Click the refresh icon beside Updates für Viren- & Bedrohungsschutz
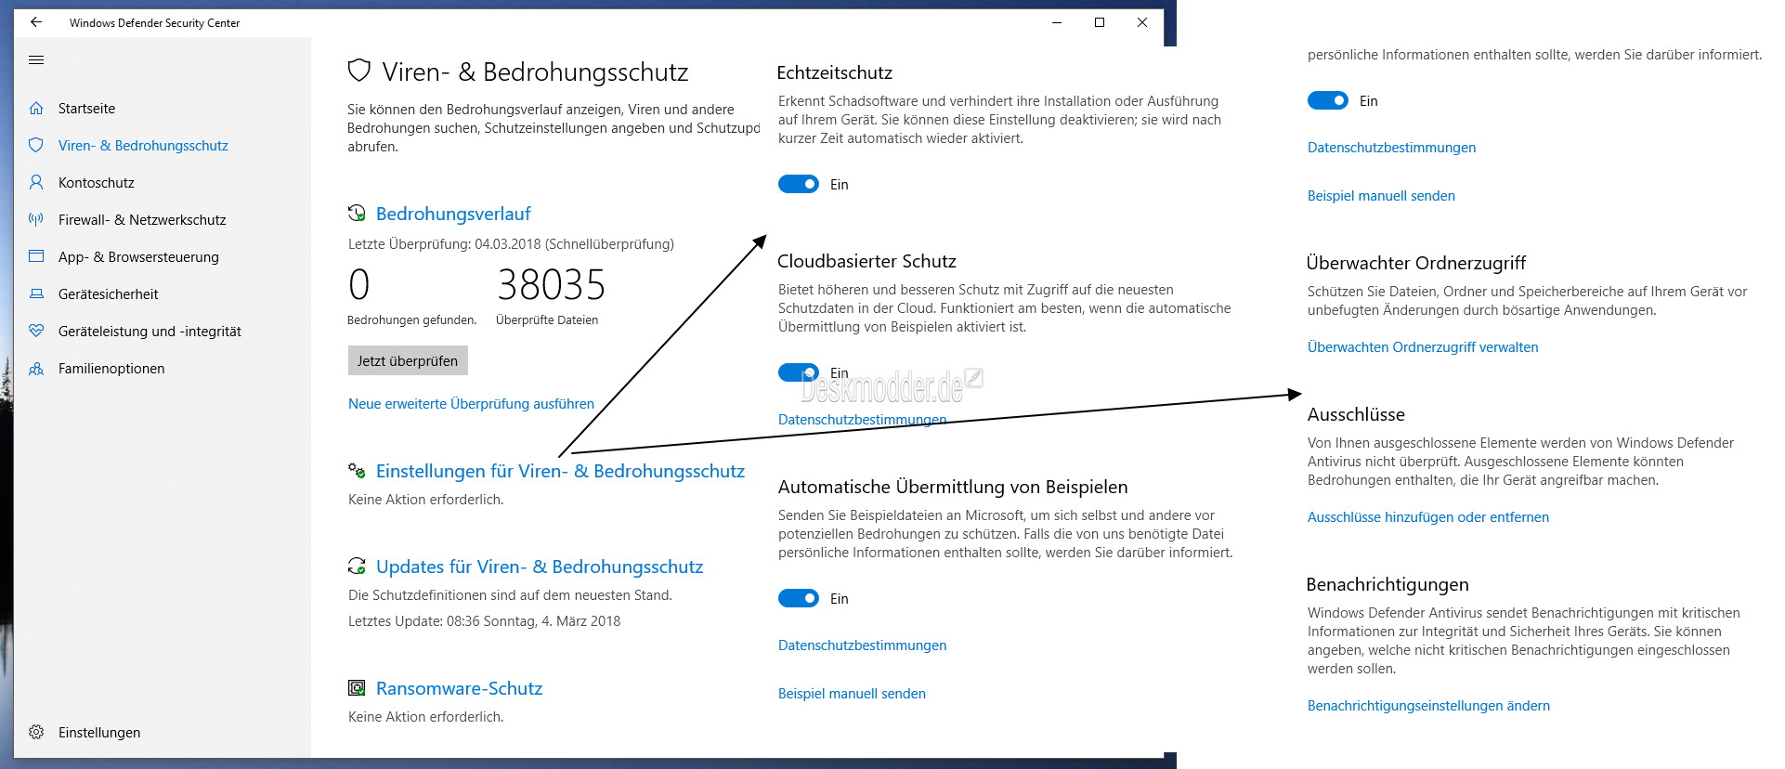Viewport: 1785px width, 769px height. (x=357, y=567)
